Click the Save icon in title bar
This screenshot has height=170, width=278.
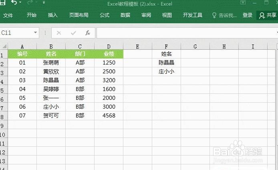(2, 2)
